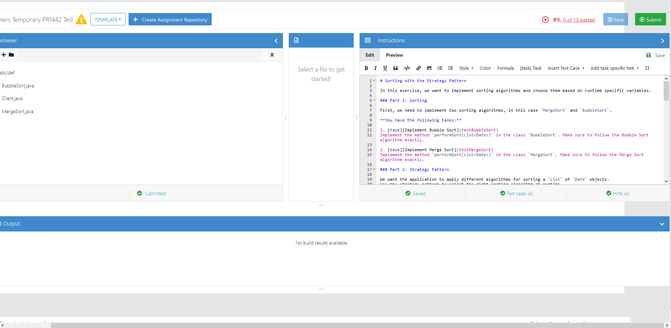
Task: Insert an unordered list
Action: [x=451, y=68]
